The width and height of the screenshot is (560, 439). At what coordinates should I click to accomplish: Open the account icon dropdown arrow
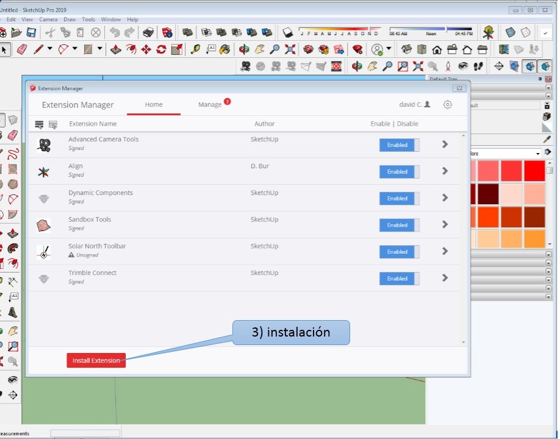(x=389, y=49)
